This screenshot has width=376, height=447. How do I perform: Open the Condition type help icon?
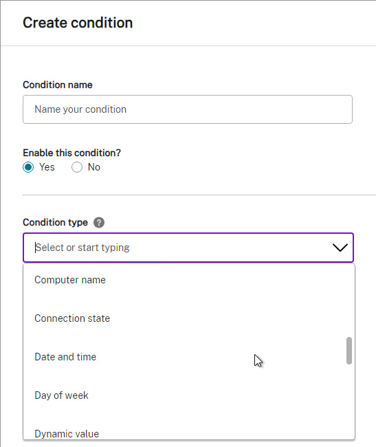(99, 222)
